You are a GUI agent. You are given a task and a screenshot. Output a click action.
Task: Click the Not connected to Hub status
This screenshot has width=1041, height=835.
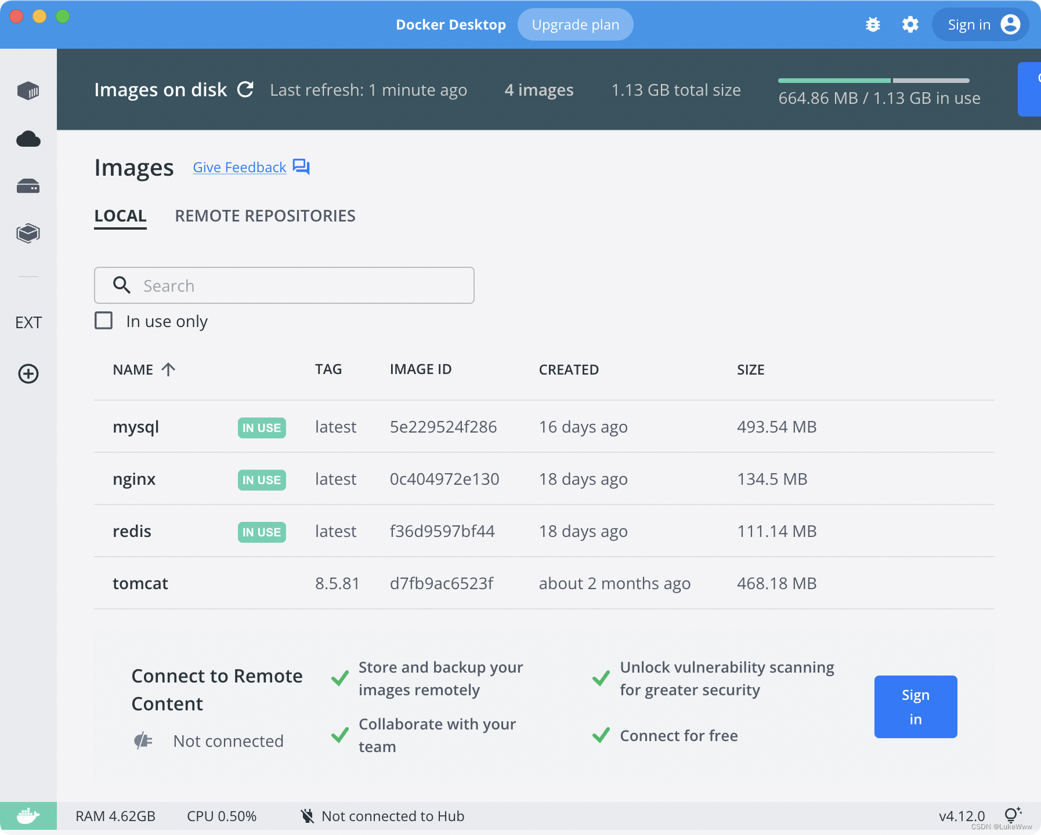coord(393,816)
